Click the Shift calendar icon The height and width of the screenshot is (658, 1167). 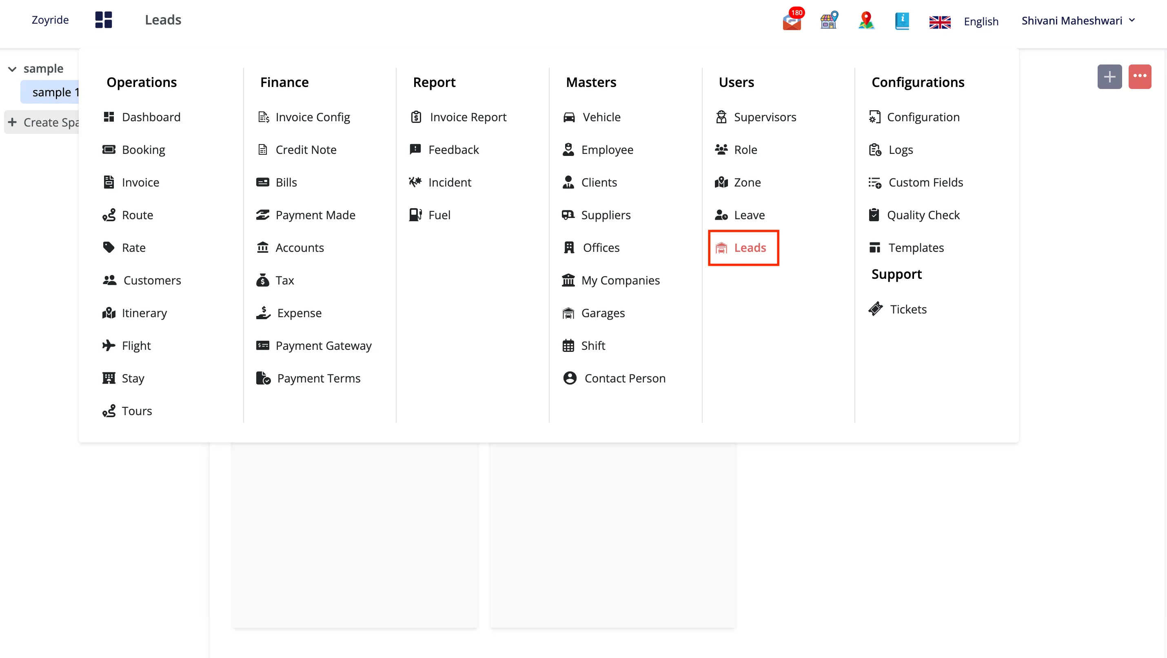(568, 346)
